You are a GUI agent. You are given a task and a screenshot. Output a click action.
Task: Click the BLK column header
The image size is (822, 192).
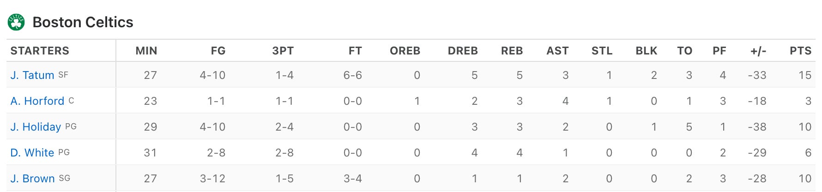pos(646,51)
